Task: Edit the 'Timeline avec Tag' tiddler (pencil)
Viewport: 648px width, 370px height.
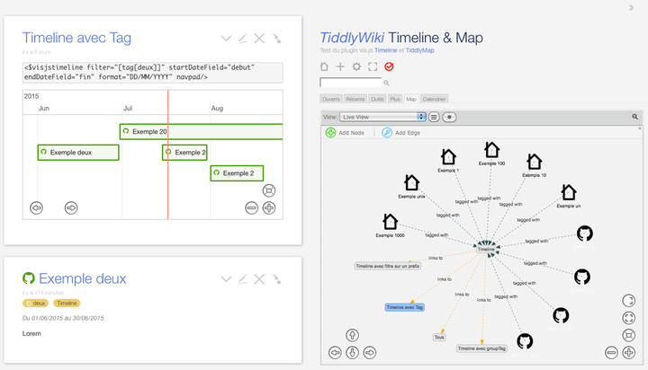Action: pos(243,39)
